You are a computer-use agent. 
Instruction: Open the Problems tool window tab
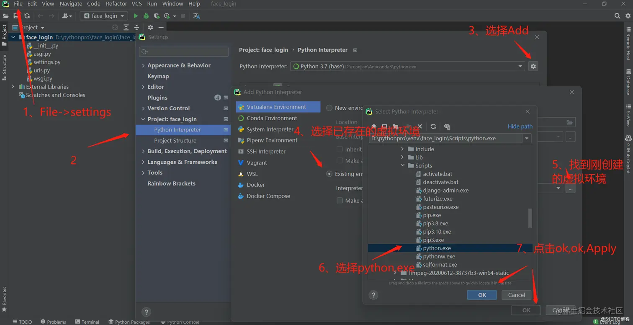(53, 322)
